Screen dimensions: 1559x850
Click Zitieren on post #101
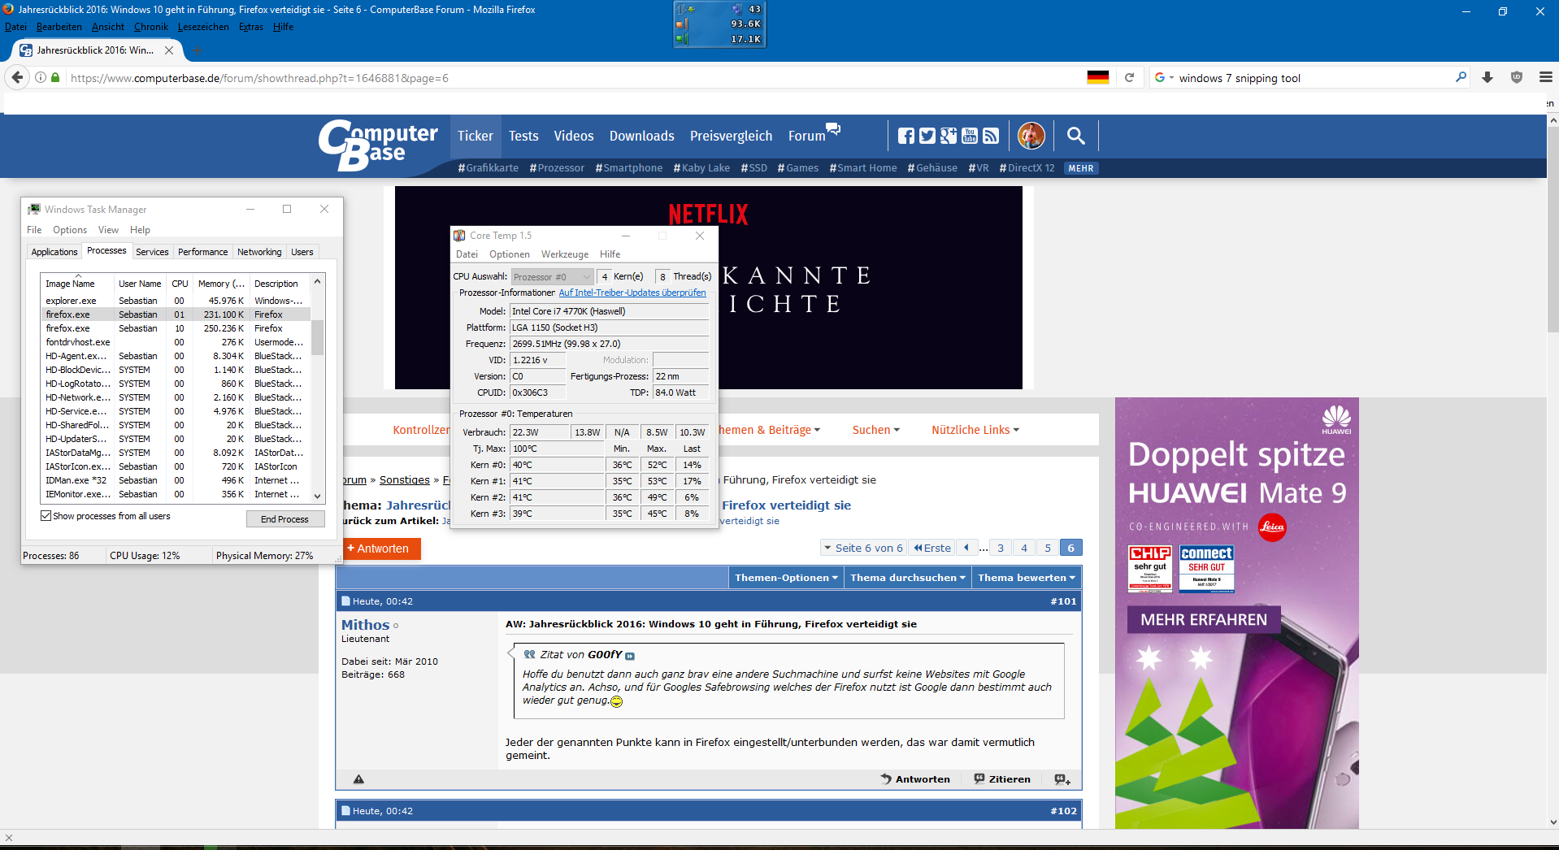pyautogui.click(x=1002, y=779)
